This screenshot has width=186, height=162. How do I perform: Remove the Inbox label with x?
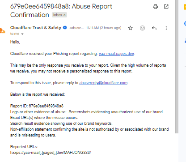(x=64, y=15)
